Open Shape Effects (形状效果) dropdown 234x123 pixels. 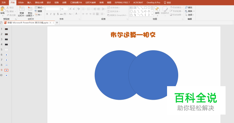[177, 15]
